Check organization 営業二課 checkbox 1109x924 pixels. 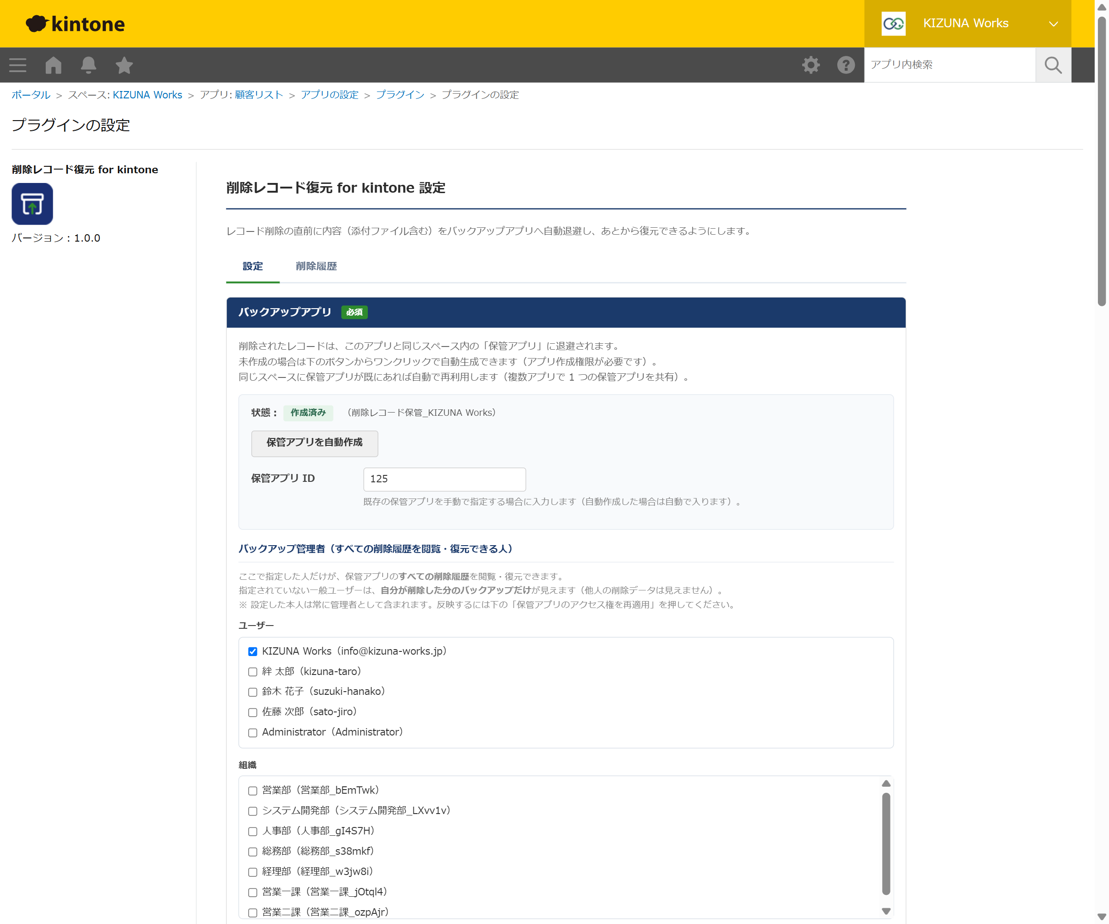[x=252, y=912]
